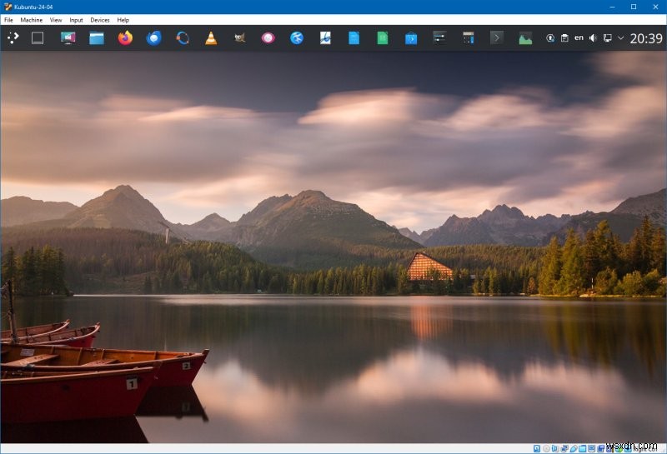
Task: Open the VirtualBox File menu
Action: 8,20
